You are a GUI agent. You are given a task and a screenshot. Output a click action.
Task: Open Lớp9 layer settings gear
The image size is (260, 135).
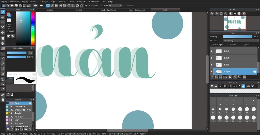coord(255,72)
